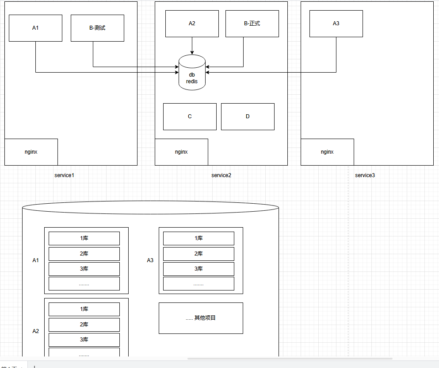Select the A1 box in service1

35,28
